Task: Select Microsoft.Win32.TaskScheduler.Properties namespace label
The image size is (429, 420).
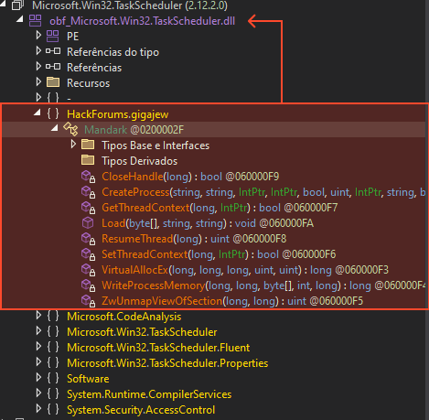Action: [x=167, y=363]
